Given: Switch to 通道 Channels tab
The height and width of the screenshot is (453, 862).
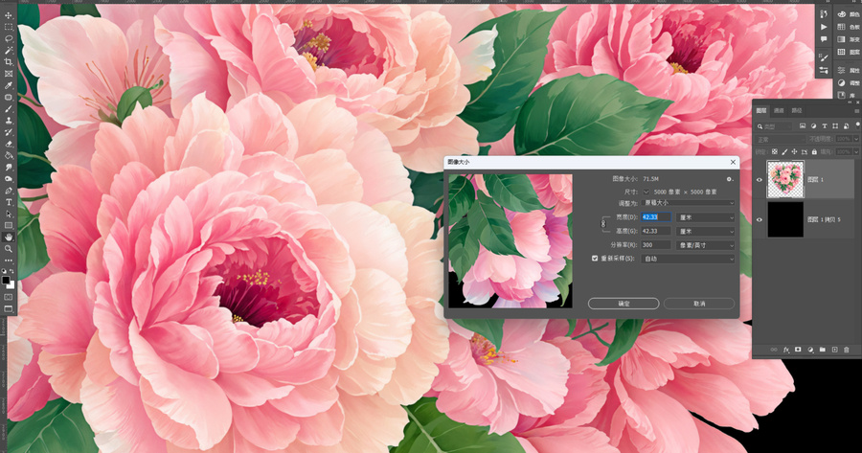Looking at the screenshot, I should click(779, 110).
